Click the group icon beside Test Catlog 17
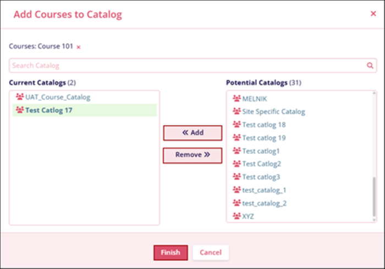Screen dimensions: 385x269 pos(20,110)
